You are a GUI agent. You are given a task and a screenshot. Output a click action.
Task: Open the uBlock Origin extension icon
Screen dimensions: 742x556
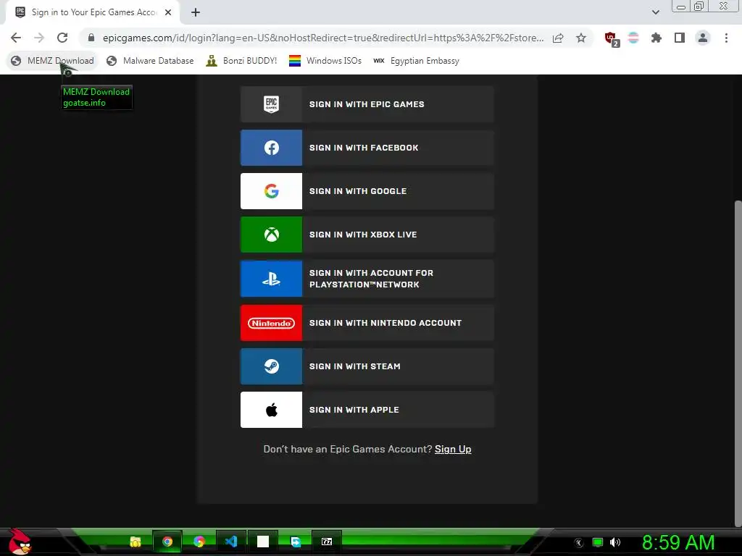pyautogui.click(x=612, y=39)
